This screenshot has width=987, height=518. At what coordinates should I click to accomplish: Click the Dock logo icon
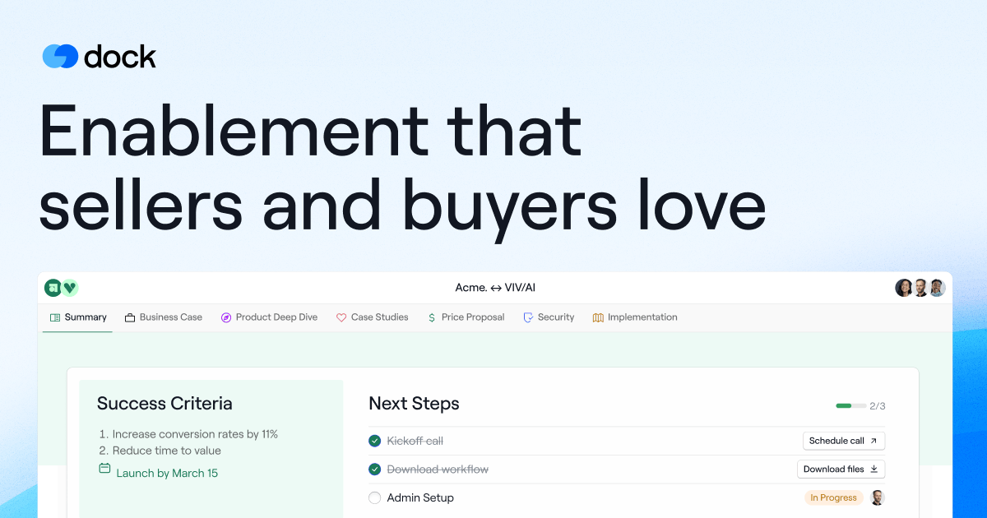(60, 56)
